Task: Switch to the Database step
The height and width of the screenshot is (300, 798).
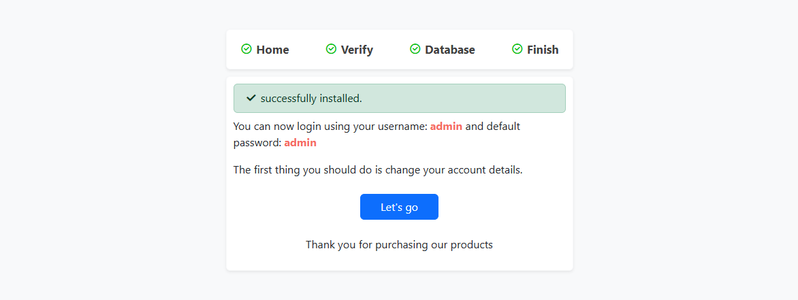Action: point(443,50)
